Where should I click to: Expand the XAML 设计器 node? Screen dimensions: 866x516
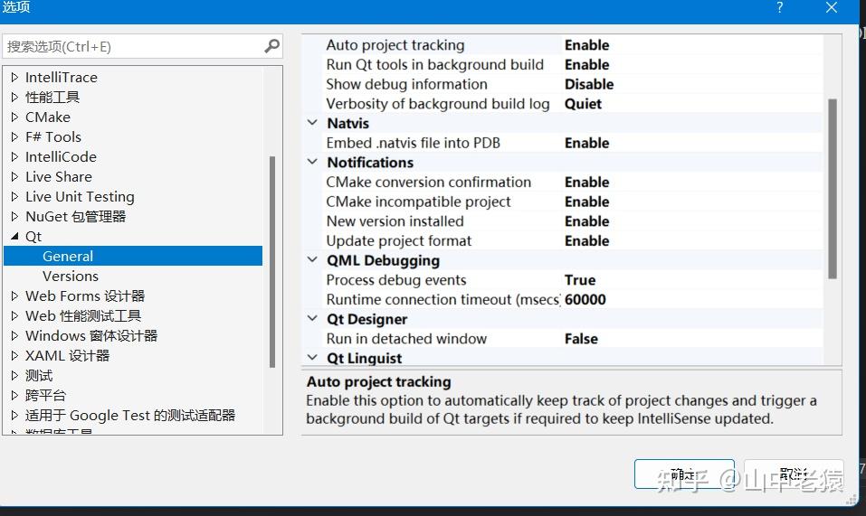pyautogui.click(x=14, y=355)
